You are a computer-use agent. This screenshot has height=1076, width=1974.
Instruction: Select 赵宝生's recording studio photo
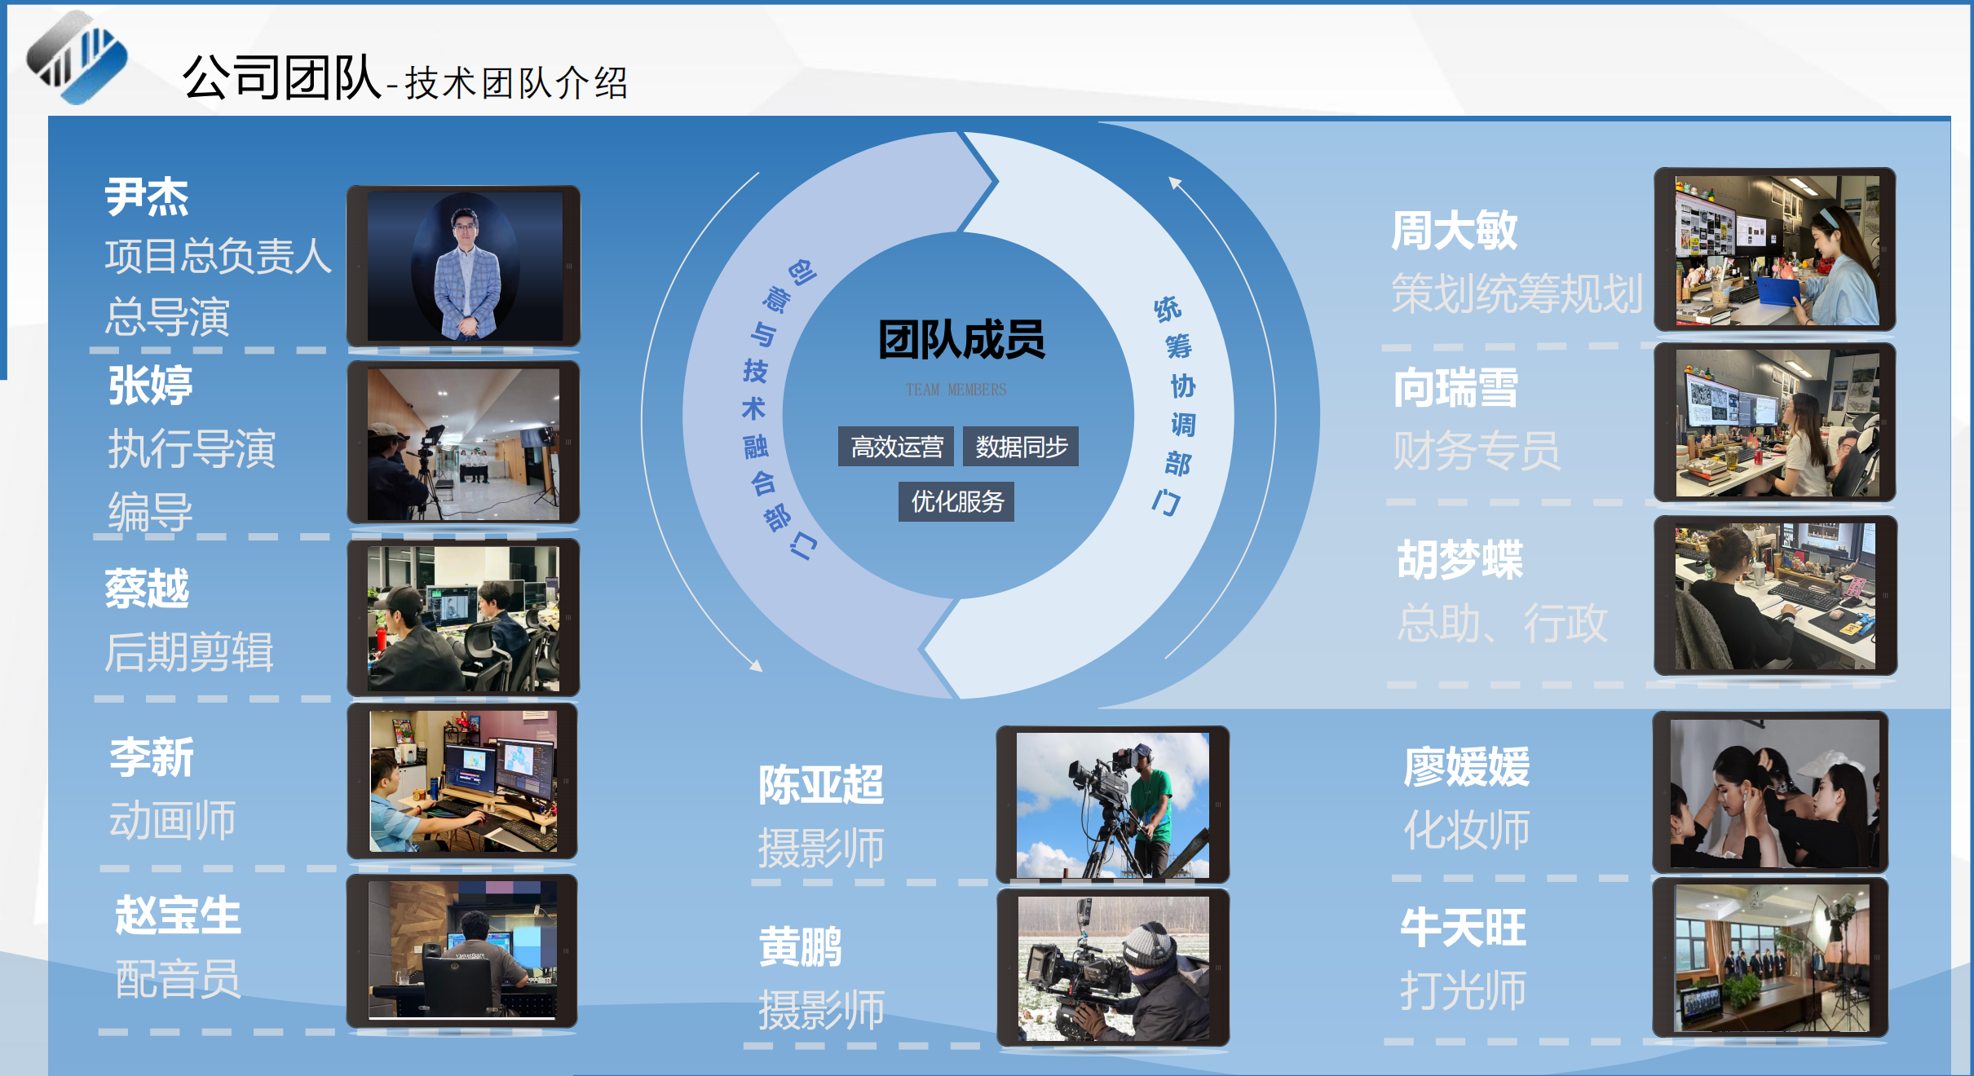(x=462, y=950)
